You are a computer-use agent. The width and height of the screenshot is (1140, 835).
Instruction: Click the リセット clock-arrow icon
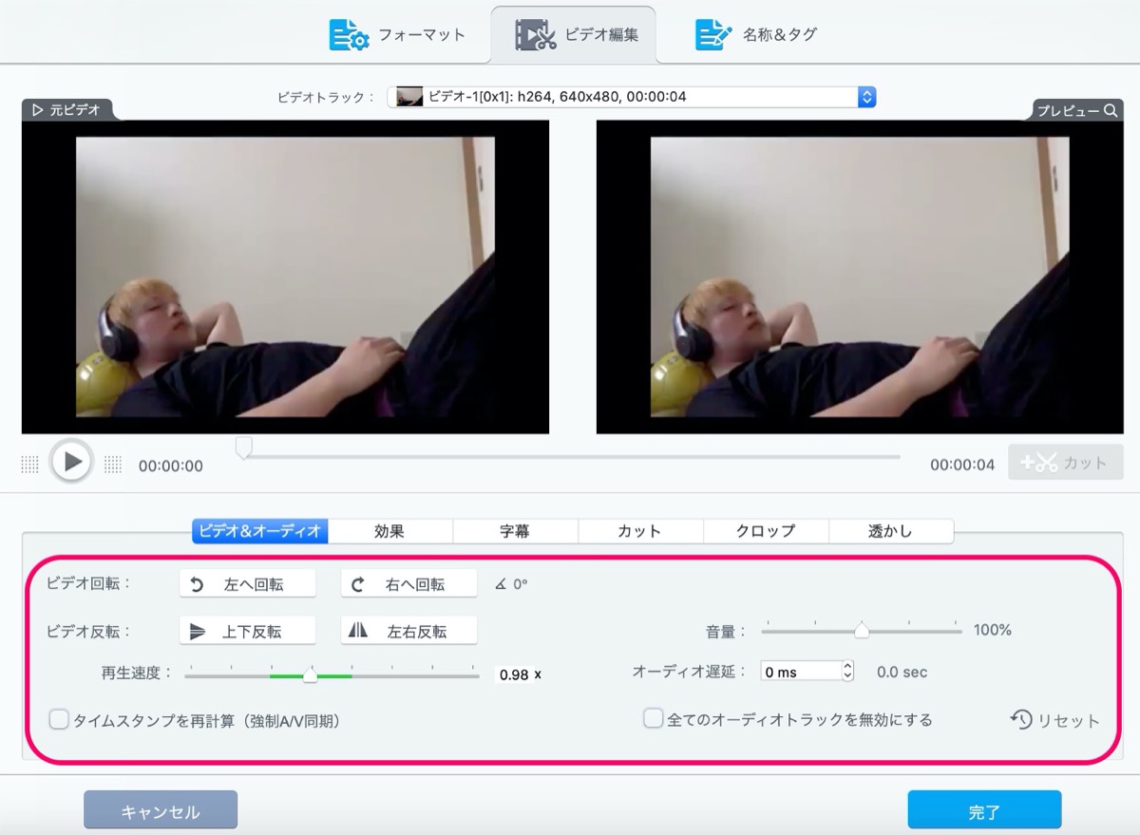1021,719
